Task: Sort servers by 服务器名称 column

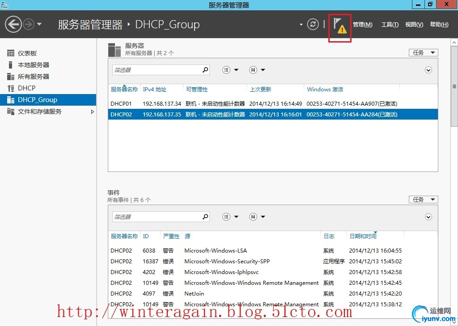Action: pyautogui.click(x=124, y=90)
